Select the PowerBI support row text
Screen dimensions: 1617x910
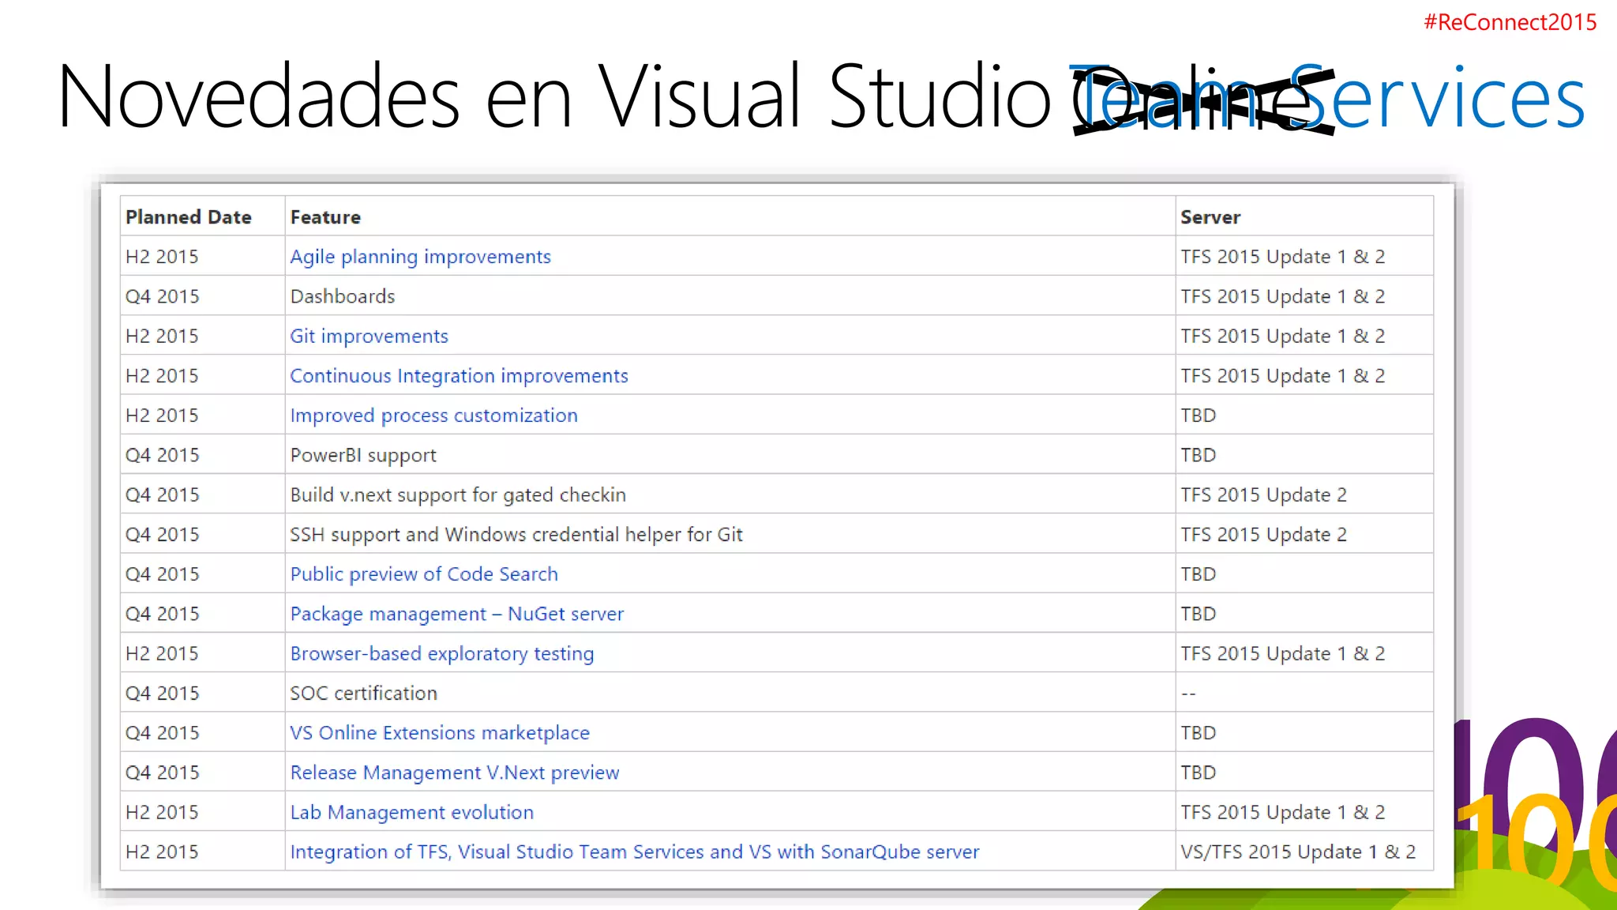(362, 456)
